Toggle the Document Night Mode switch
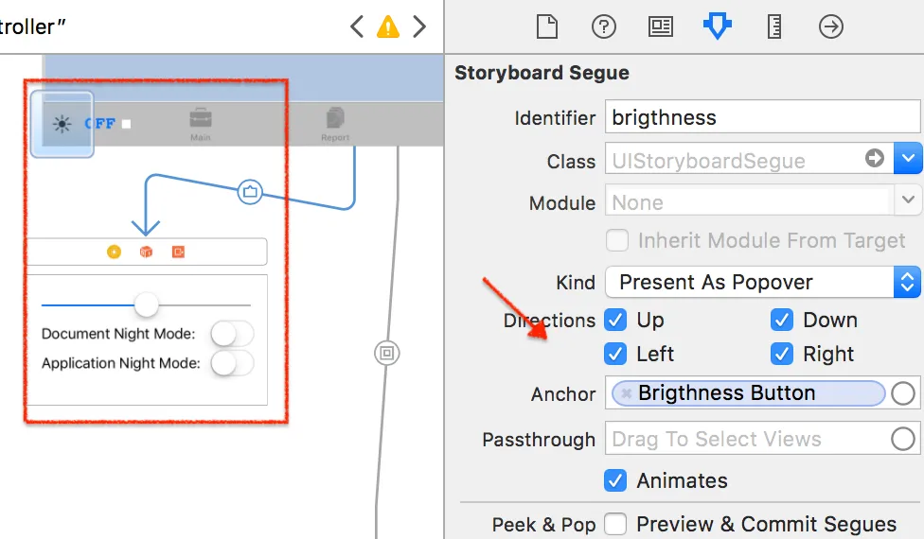The image size is (924, 539). [x=231, y=334]
